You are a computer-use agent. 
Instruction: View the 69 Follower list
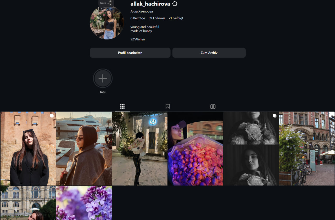click(157, 18)
